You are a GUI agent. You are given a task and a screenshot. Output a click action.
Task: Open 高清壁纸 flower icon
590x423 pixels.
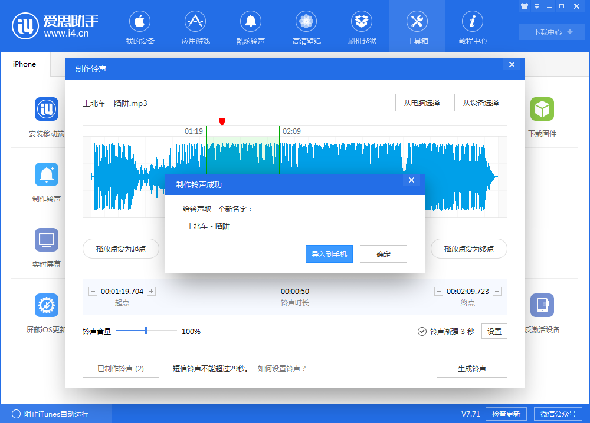[306, 22]
